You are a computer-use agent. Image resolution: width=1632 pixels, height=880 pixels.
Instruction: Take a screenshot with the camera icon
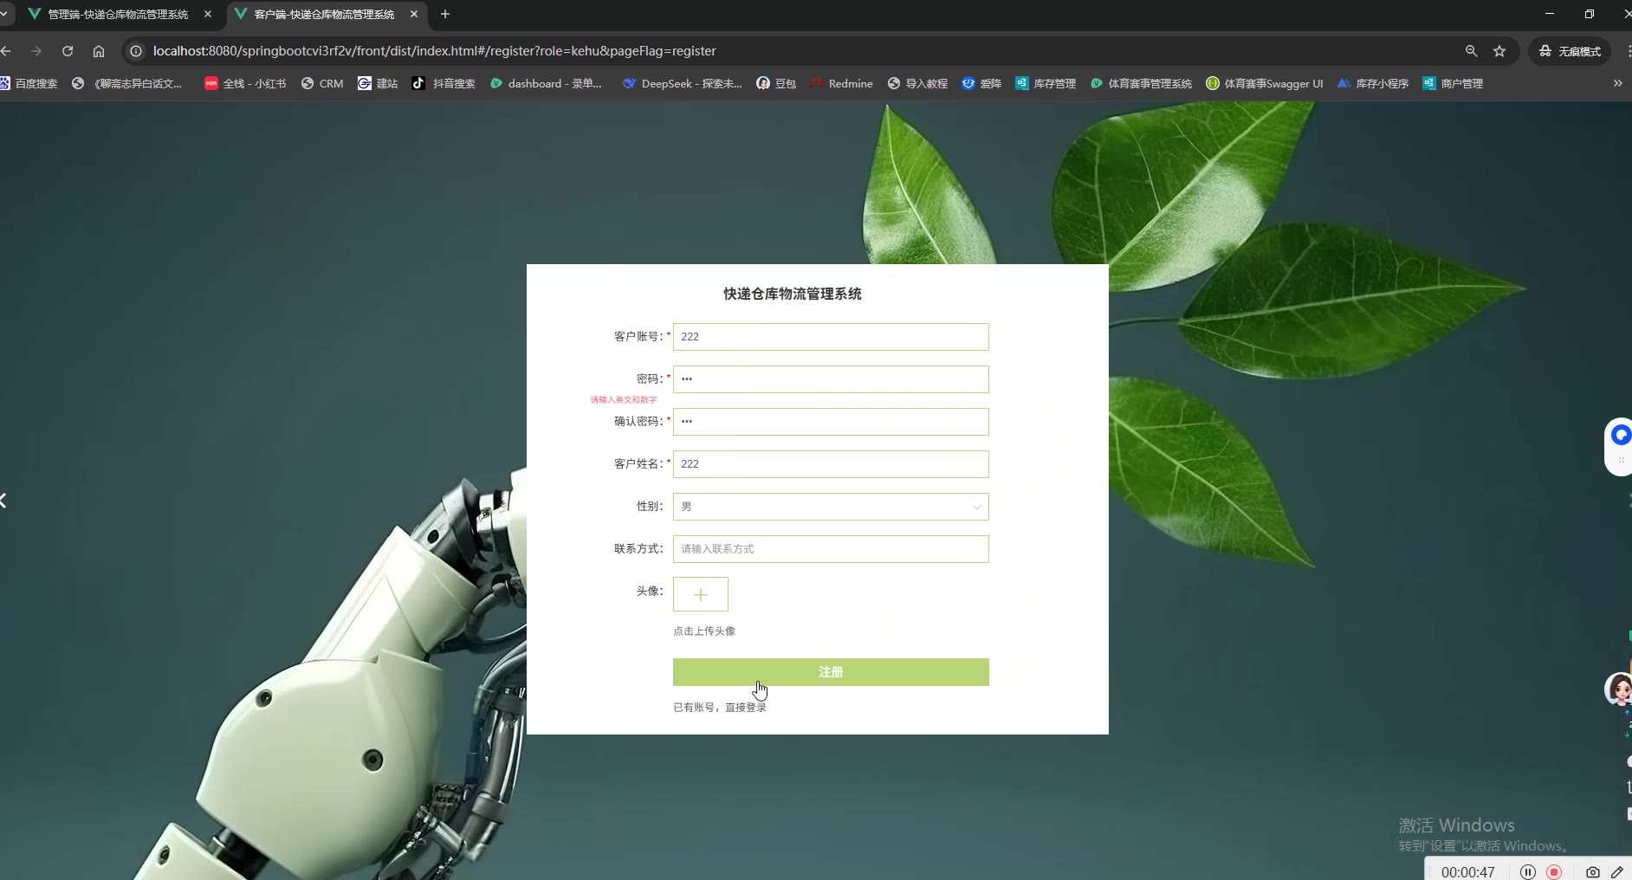[x=1592, y=872]
